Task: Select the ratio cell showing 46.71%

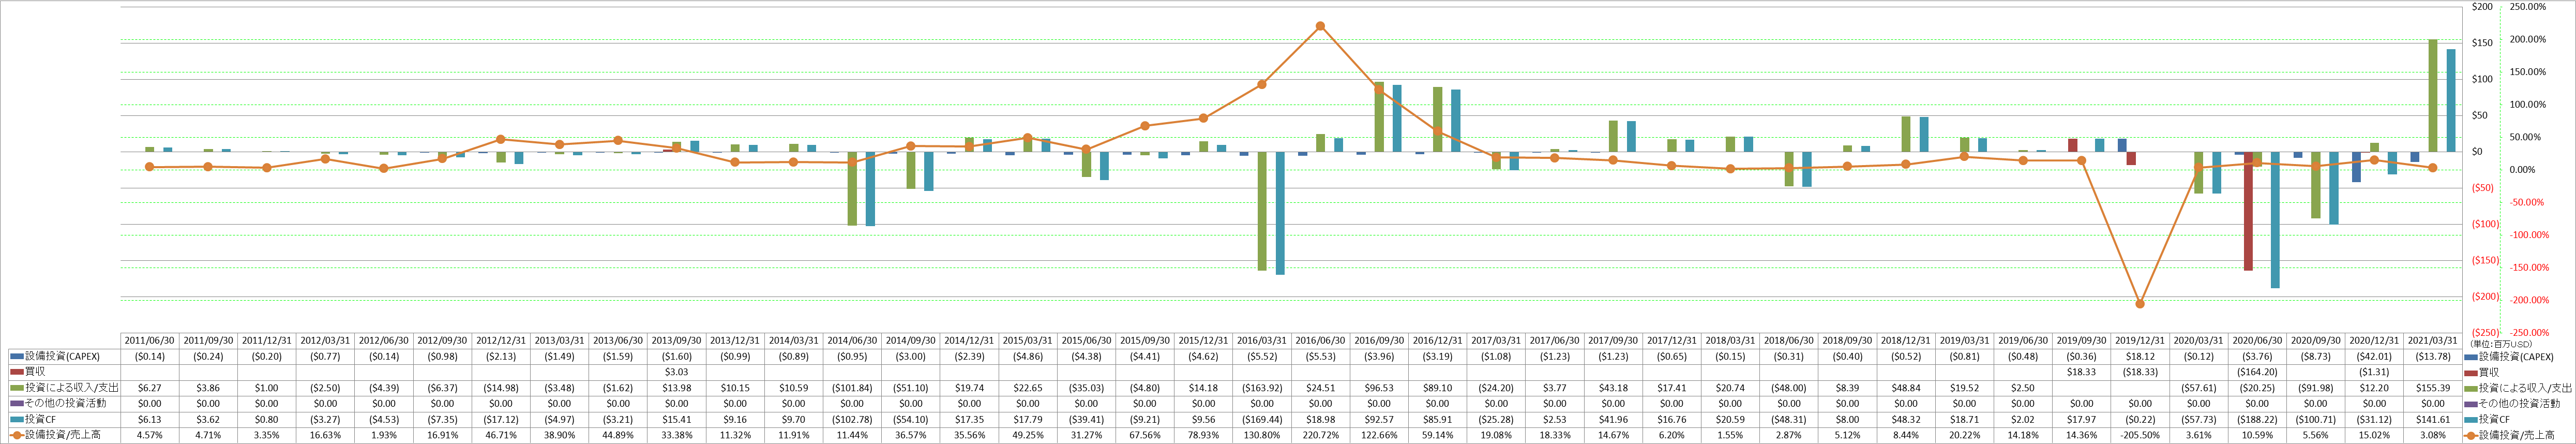Action: pos(501,435)
